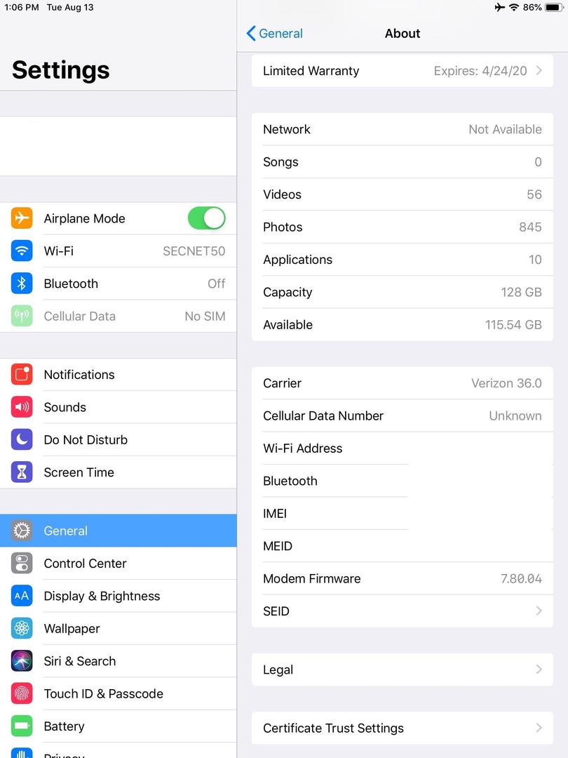Tap the Touch ID fingerprint icon
Viewport: 568px width, 758px height.
pos(22,693)
